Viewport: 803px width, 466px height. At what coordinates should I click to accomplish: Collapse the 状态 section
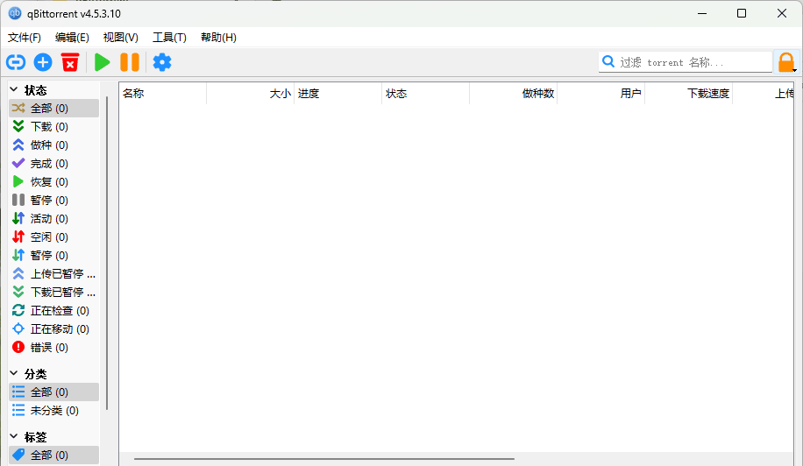(x=14, y=89)
